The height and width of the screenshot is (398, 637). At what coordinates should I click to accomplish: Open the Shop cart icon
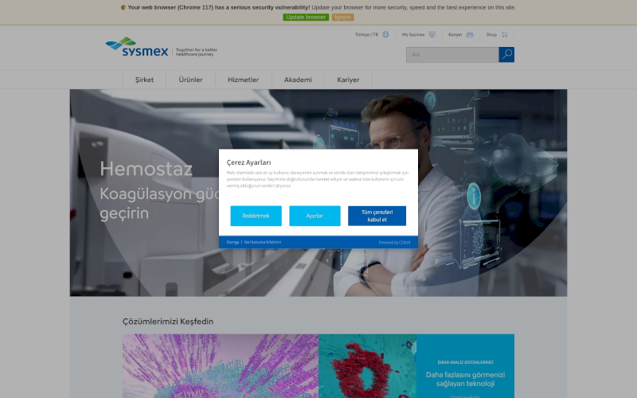(x=504, y=34)
